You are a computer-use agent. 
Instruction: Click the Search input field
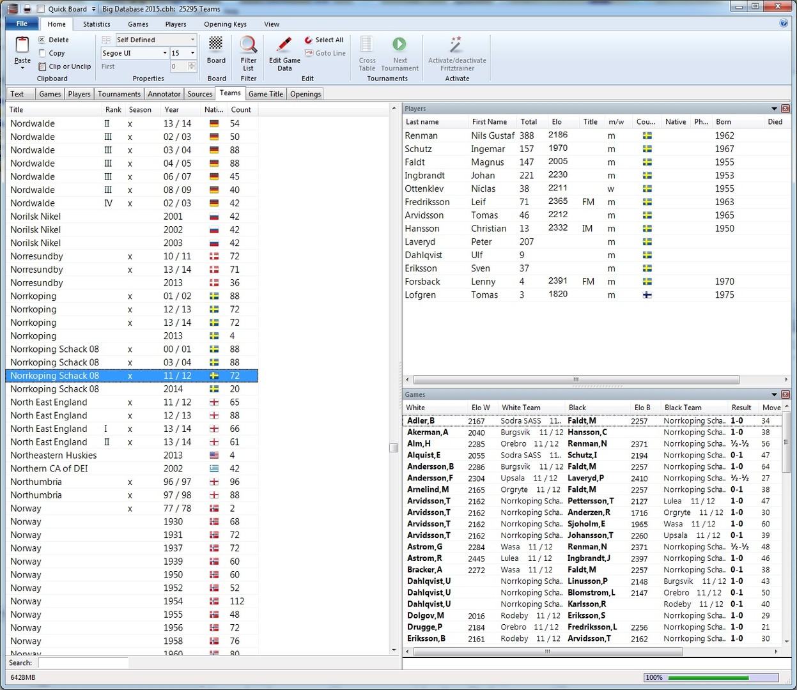[x=83, y=663]
